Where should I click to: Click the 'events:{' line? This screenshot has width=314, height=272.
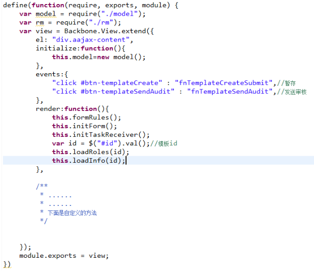52,74
